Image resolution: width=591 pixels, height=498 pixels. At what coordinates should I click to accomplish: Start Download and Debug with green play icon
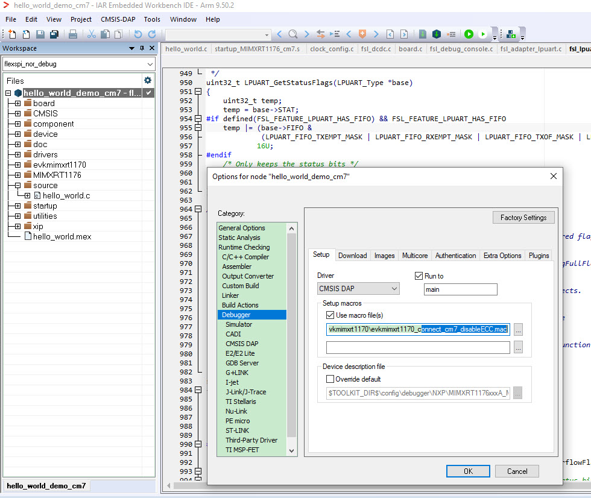click(x=469, y=34)
